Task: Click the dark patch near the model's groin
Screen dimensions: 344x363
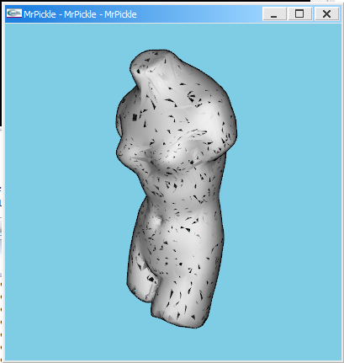Action: coord(151,279)
